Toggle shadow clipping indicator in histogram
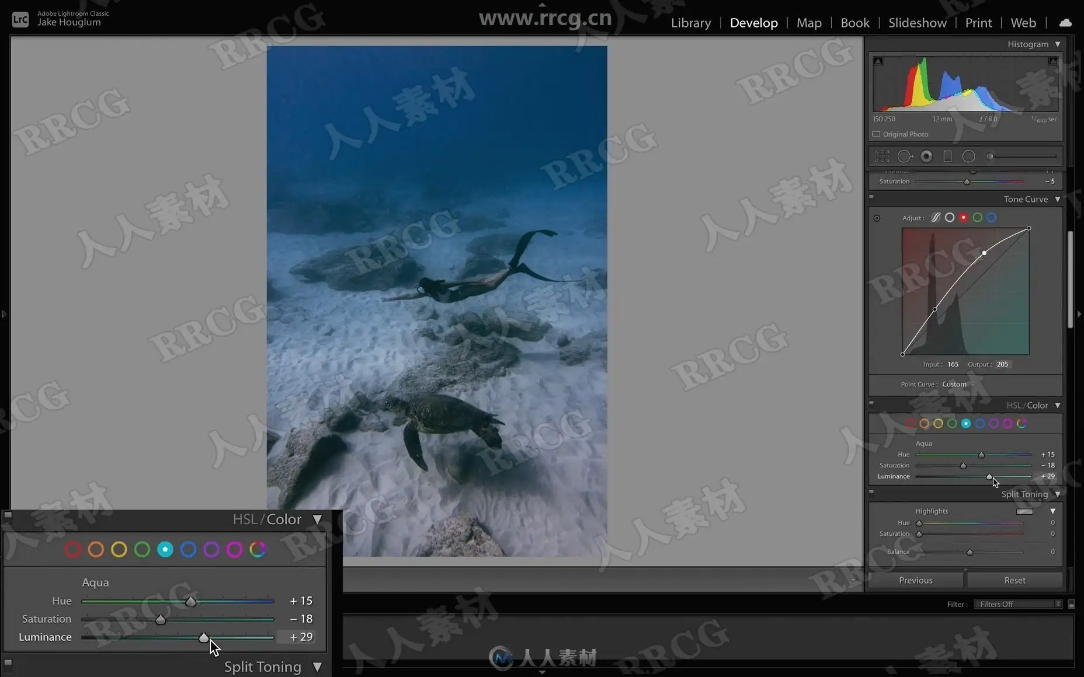Screen dimensions: 1084x677 click(878, 61)
